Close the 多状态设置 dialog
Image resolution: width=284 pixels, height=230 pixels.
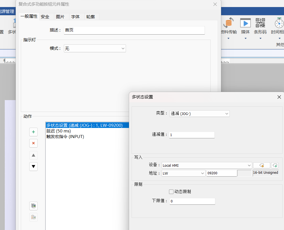(x=279, y=97)
